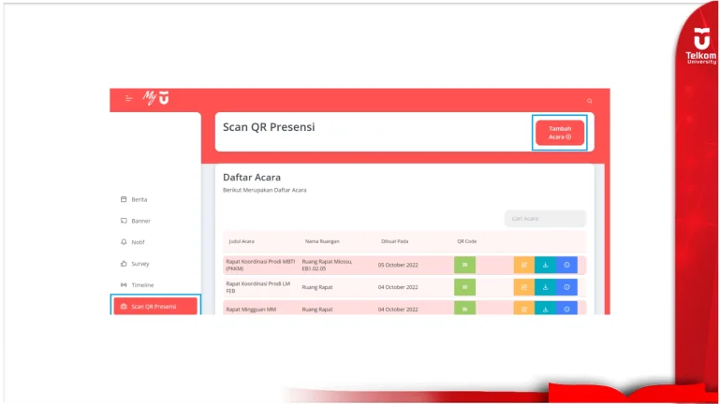The height and width of the screenshot is (404, 719).
Task: Click the MyTelU logo in header
Action: (156, 97)
